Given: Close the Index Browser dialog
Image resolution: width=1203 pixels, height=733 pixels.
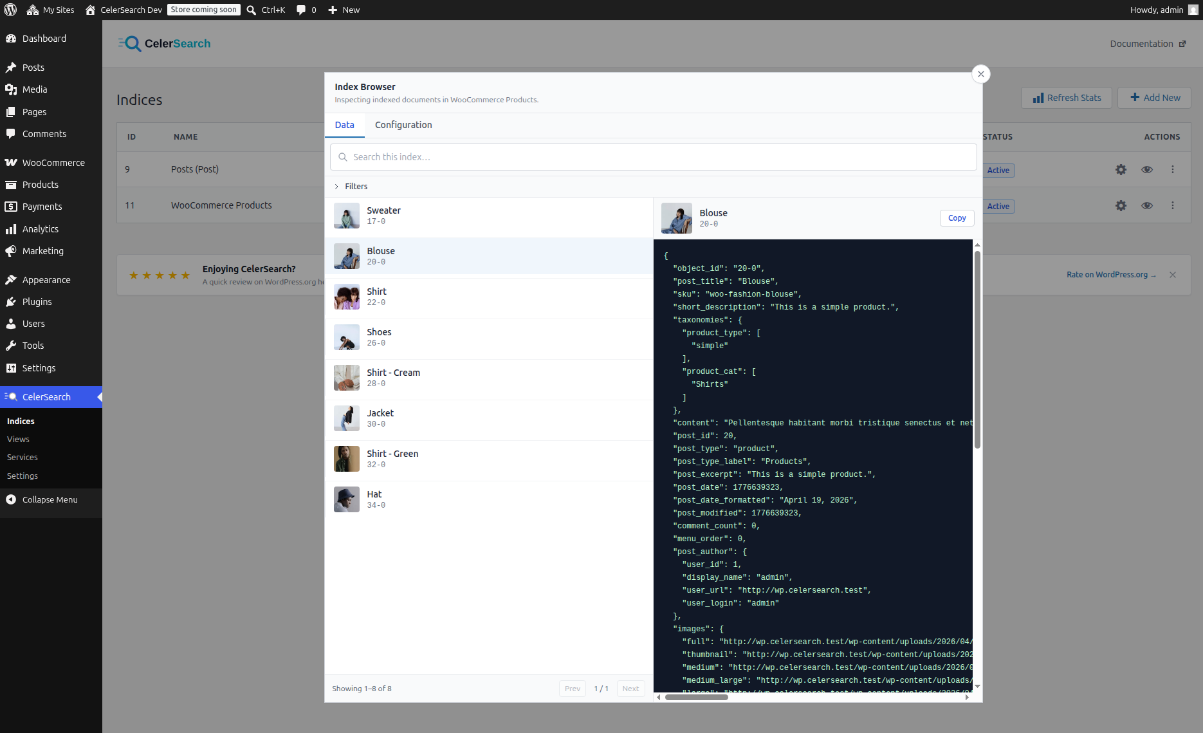Looking at the screenshot, I should tap(981, 74).
